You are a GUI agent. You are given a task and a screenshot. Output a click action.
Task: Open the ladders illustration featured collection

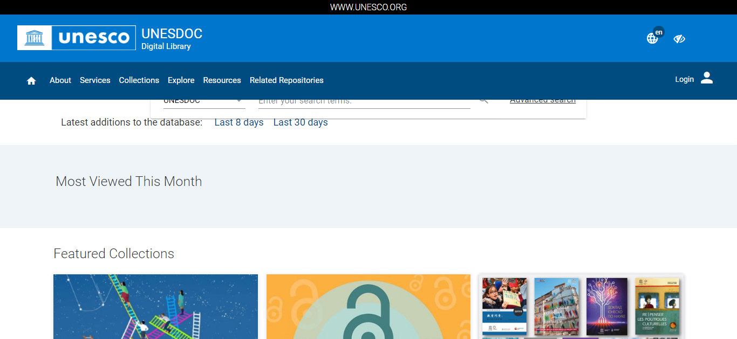pyautogui.click(x=155, y=307)
